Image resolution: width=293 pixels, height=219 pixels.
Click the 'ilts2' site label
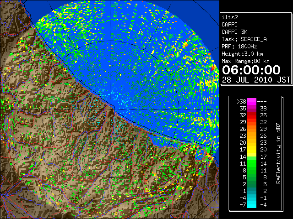click(x=230, y=17)
